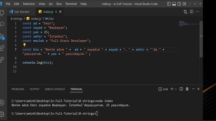Click the editor minimap preview
This screenshot has height=121, width=216.
click(189, 23)
